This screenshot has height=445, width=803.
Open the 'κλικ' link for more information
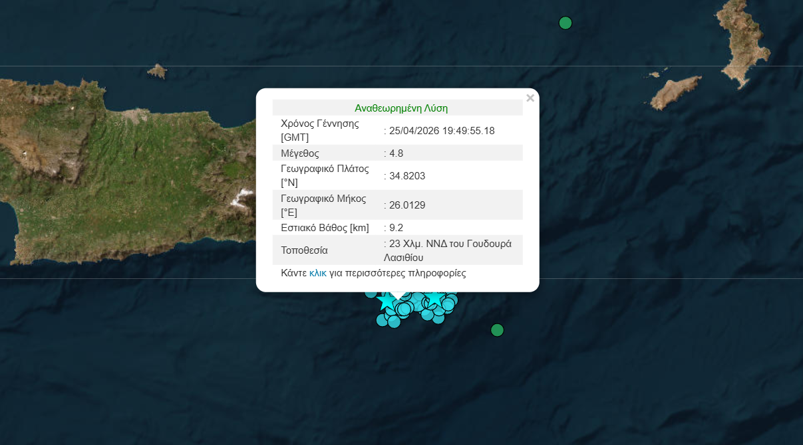[x=318, y=273]
